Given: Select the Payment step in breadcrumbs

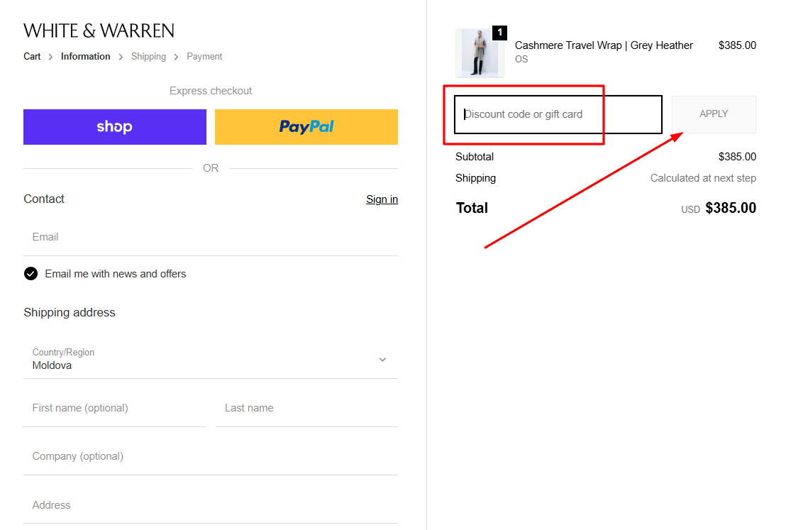Looking at the screenshot, I should [x=204, y=56].
